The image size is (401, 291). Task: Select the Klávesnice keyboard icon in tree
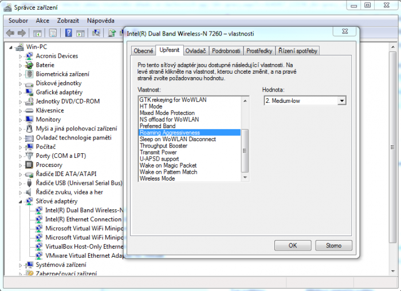pyautogui.click(x=30, y=110)
